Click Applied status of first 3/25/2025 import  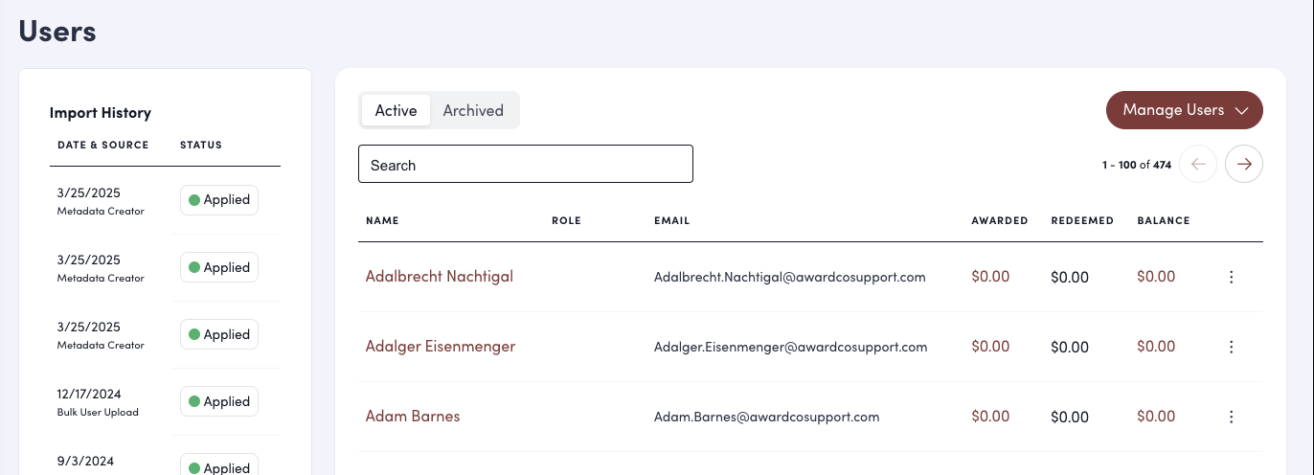pos(219,200)
